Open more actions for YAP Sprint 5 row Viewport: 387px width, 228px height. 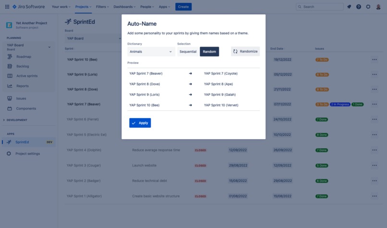click(x=375, y=134)
